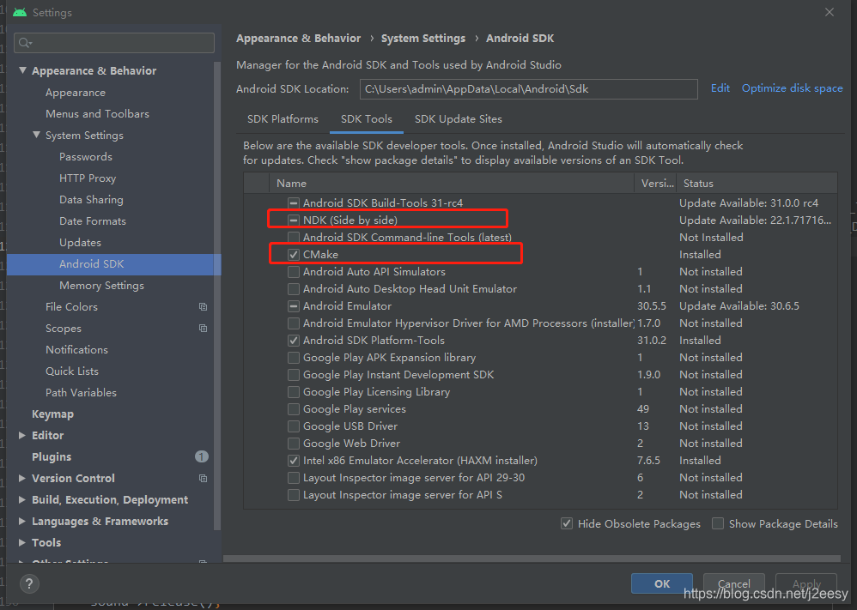Check the Google USB Driver checkbox
The height and width of the screenshot is (610, 857).
pyautogui.click(x=294, y=426)
